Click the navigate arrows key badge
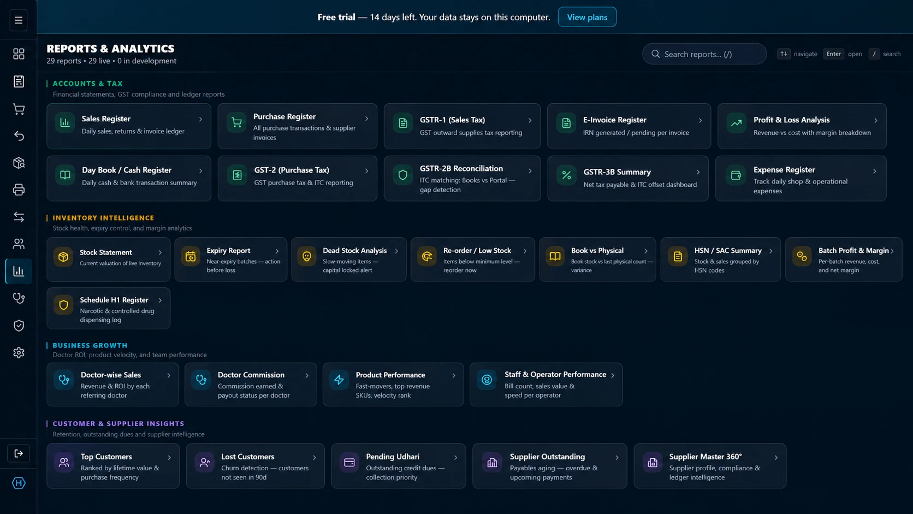The width and height of the screenshot is (913, 514). point(784,54)
